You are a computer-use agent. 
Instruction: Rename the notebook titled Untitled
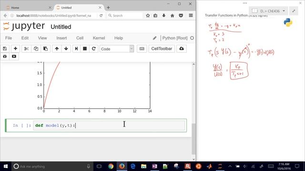pyautogui.click(x=61, y=27)
